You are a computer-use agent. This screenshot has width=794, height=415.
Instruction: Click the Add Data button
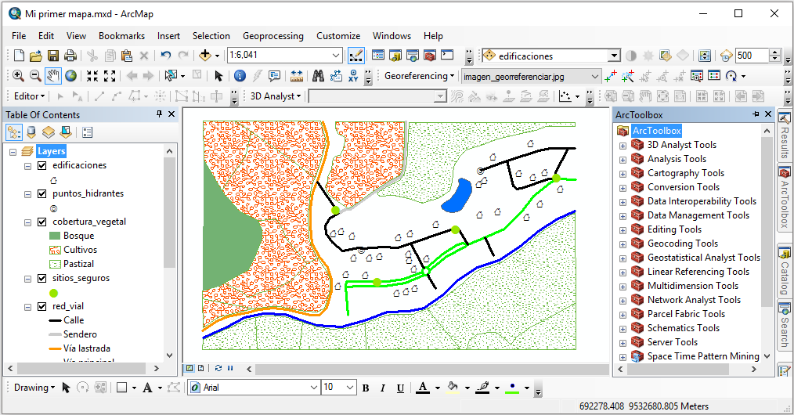[x=205, y=55]
